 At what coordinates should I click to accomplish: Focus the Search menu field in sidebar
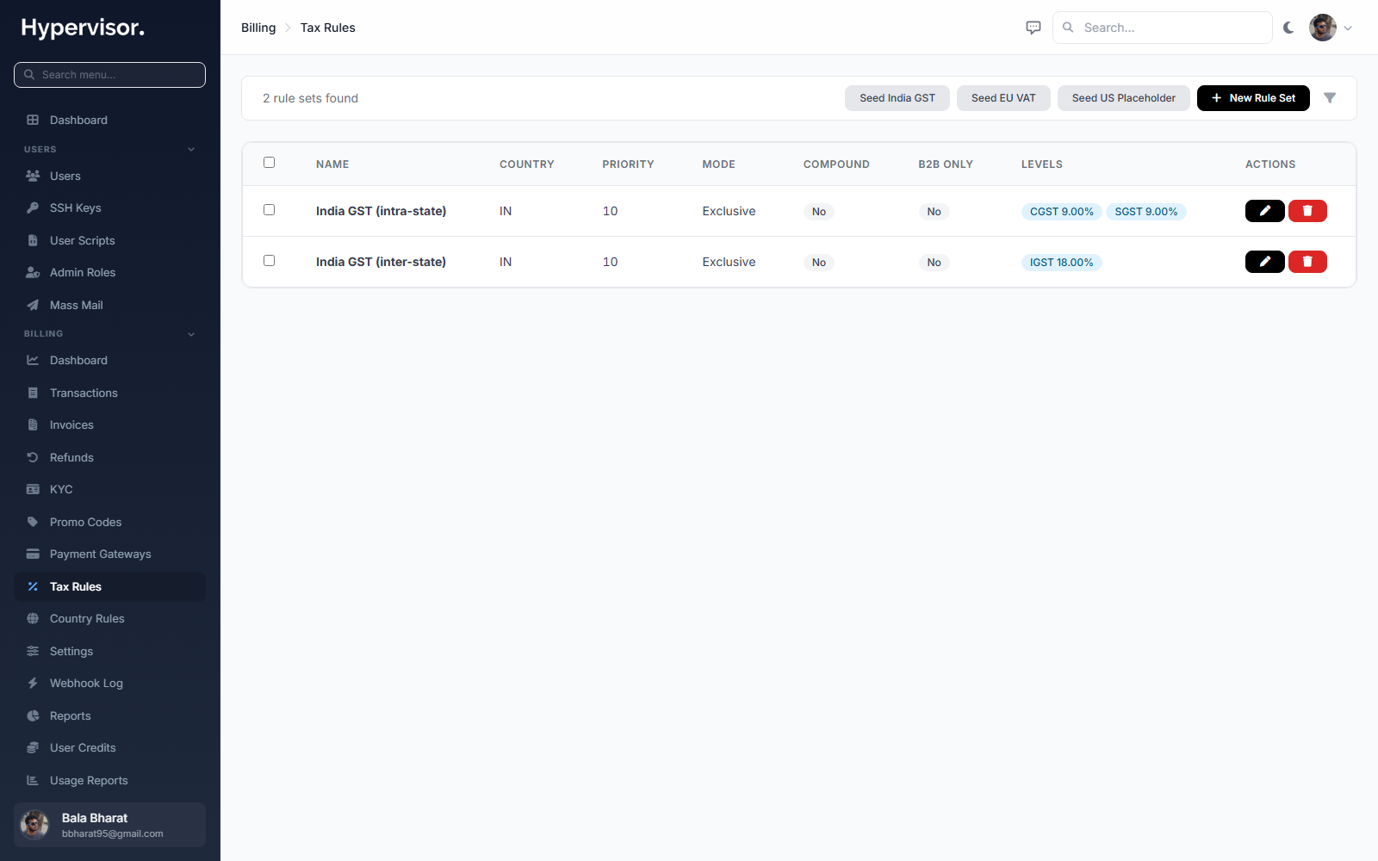click(x=109, y=75)
